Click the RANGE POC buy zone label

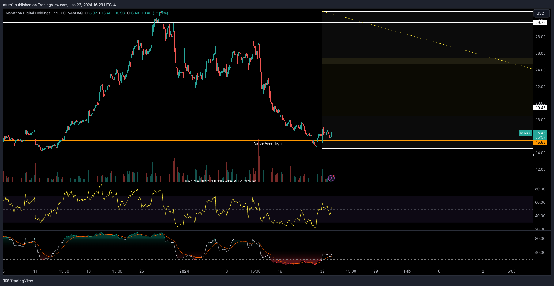point(220,181)
